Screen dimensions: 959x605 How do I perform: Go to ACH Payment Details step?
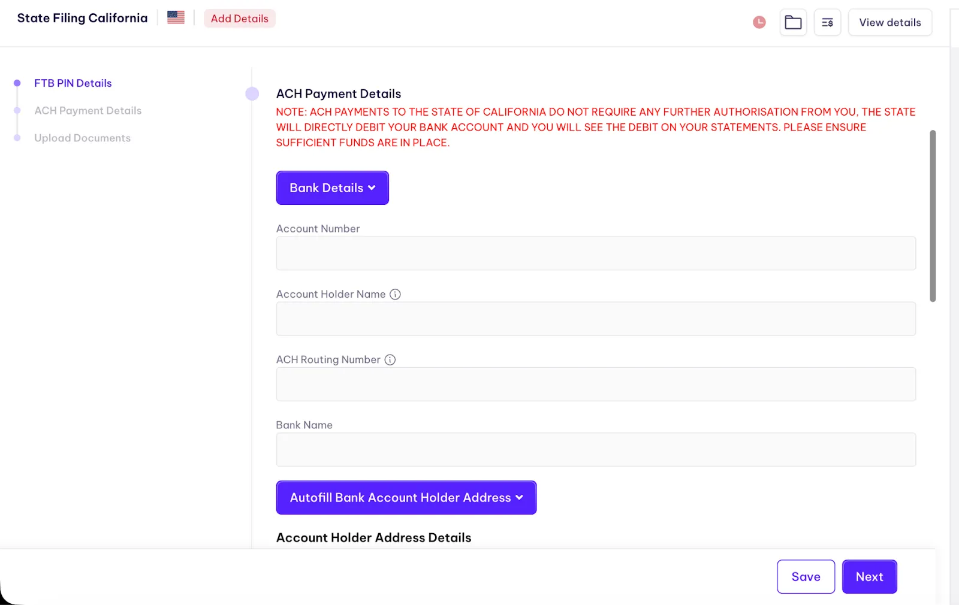tap(88, 111)
